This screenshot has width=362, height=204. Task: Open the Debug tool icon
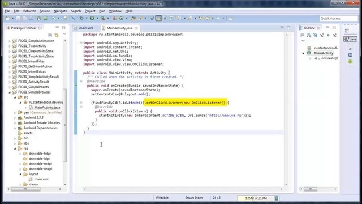coord(81,18)
